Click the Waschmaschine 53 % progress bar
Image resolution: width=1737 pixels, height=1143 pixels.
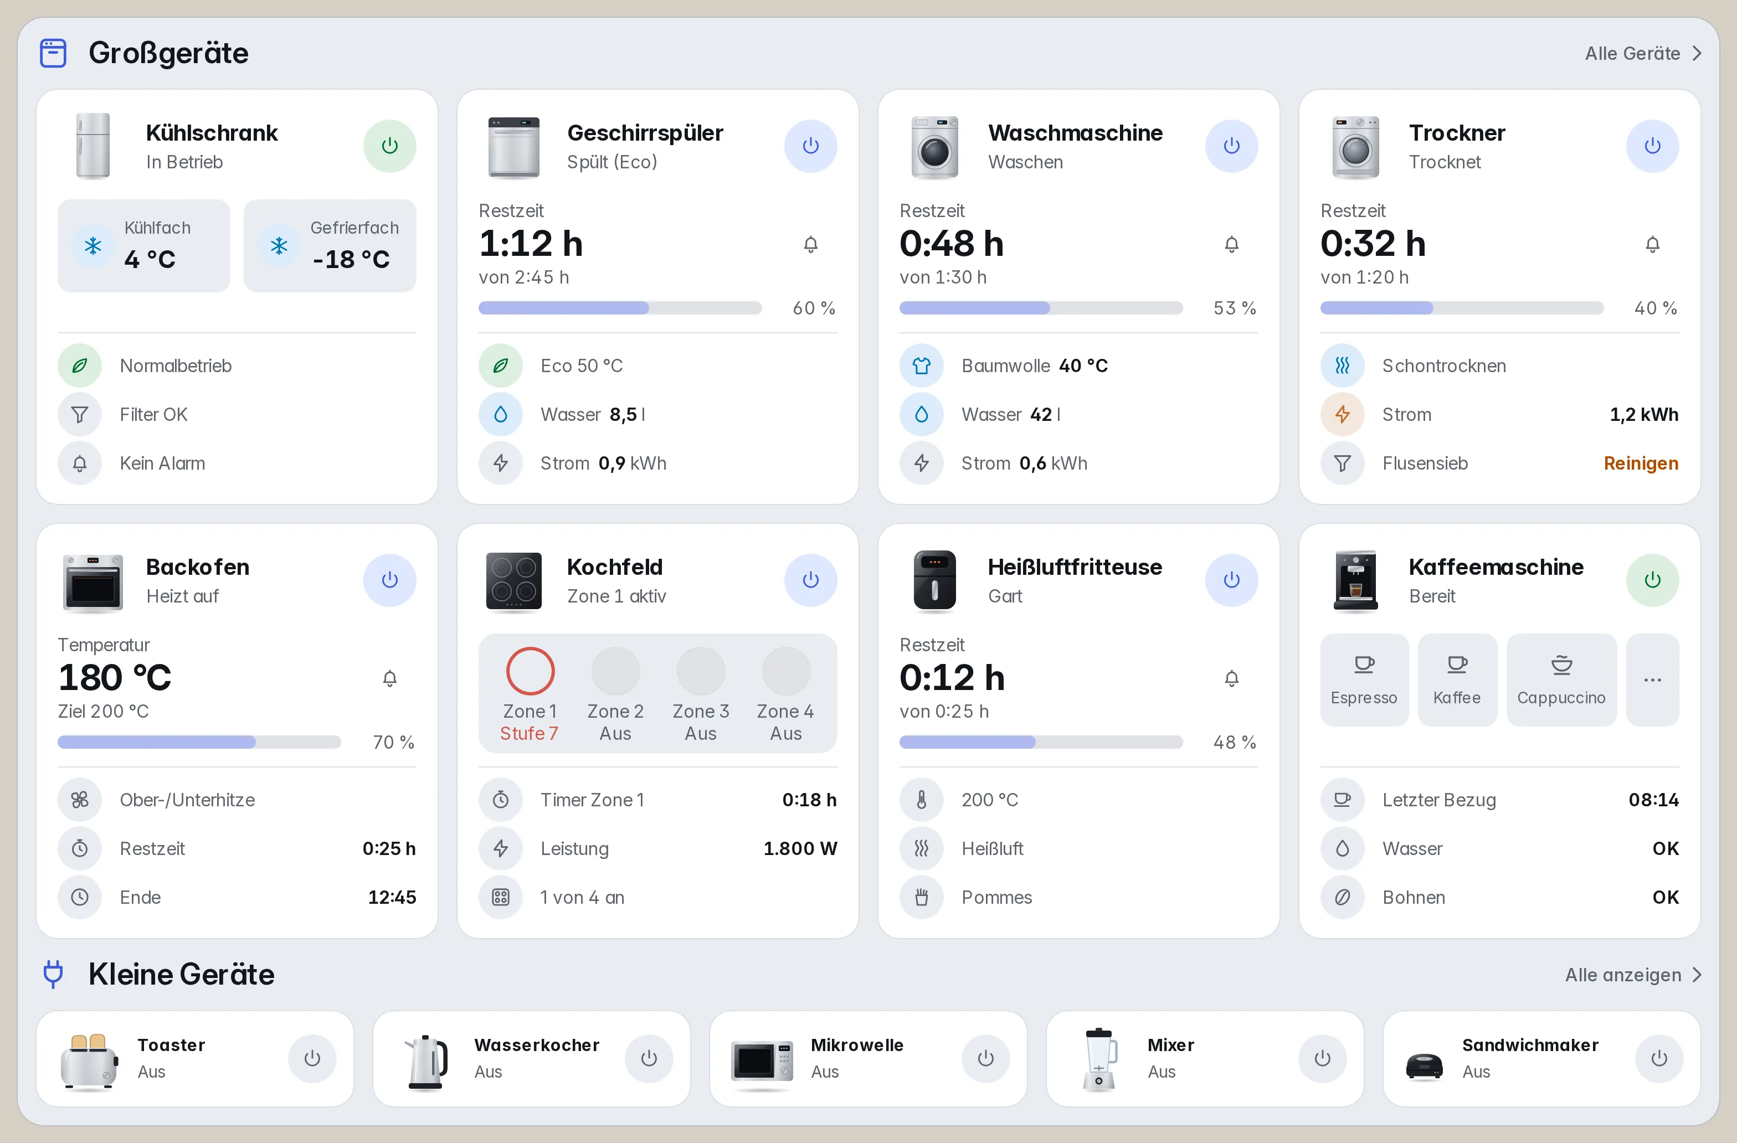pos(1041,308)
